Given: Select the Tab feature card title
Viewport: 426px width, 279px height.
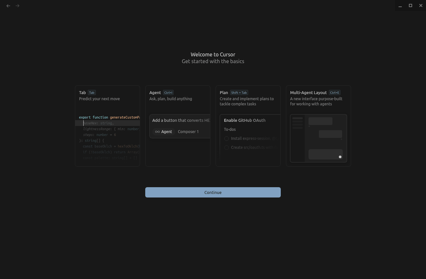Looking at the screenshot, I should (x=82, y=92).
